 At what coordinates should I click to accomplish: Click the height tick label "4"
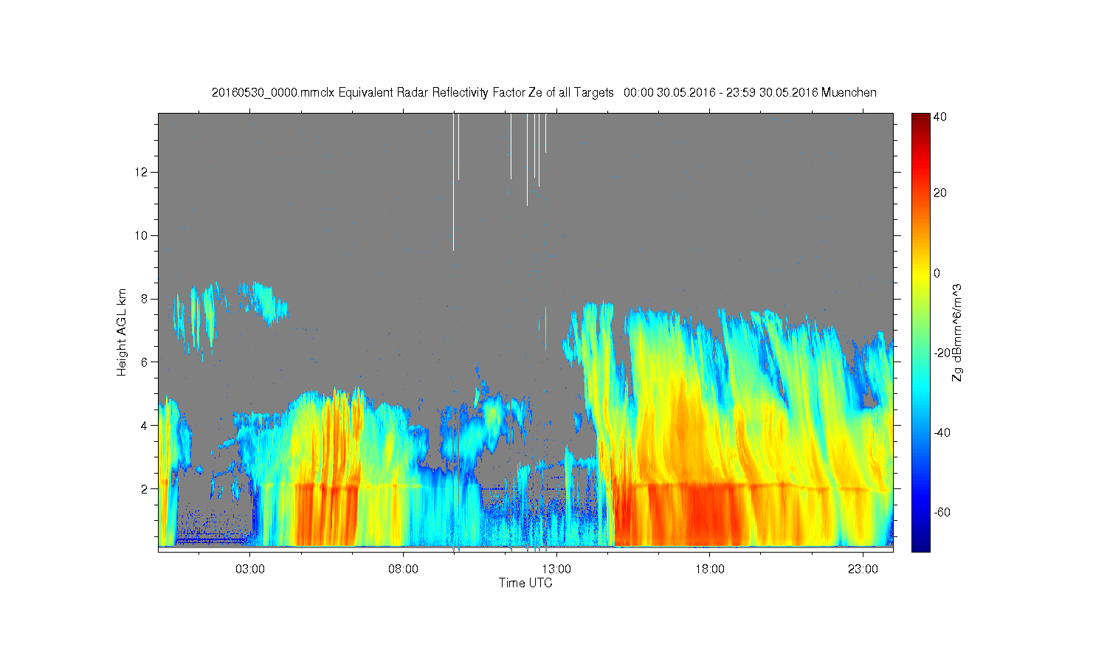(x=145, y=425)
